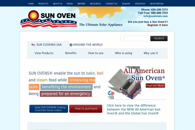195x130 pixels.
Task: Open the Benefits section
Action: (71, 53)
